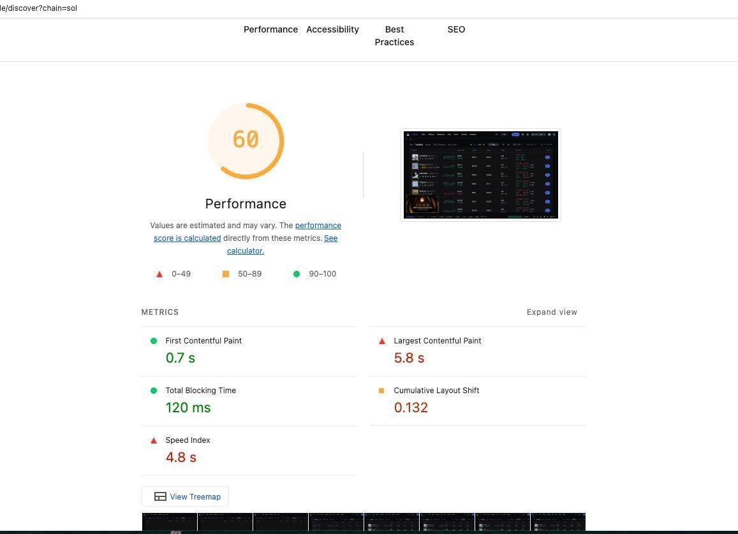Click the 90–100 legend range text

pos(322,274)
